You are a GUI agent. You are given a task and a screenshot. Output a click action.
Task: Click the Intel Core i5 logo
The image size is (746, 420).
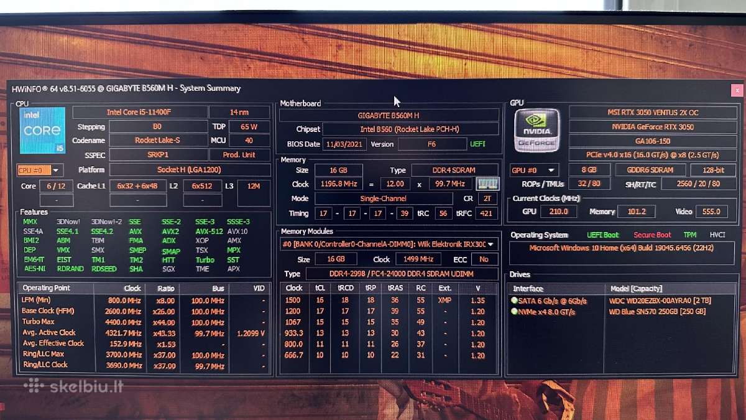coord(42,130)
